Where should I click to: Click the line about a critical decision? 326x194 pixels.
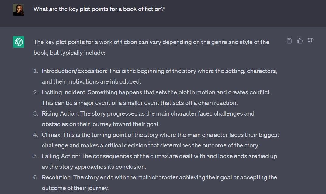pos(150,145)
